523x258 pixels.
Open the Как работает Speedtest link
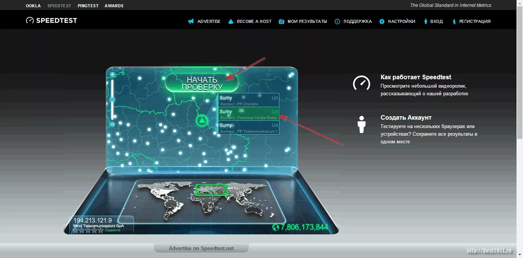(x=416, y=77)
